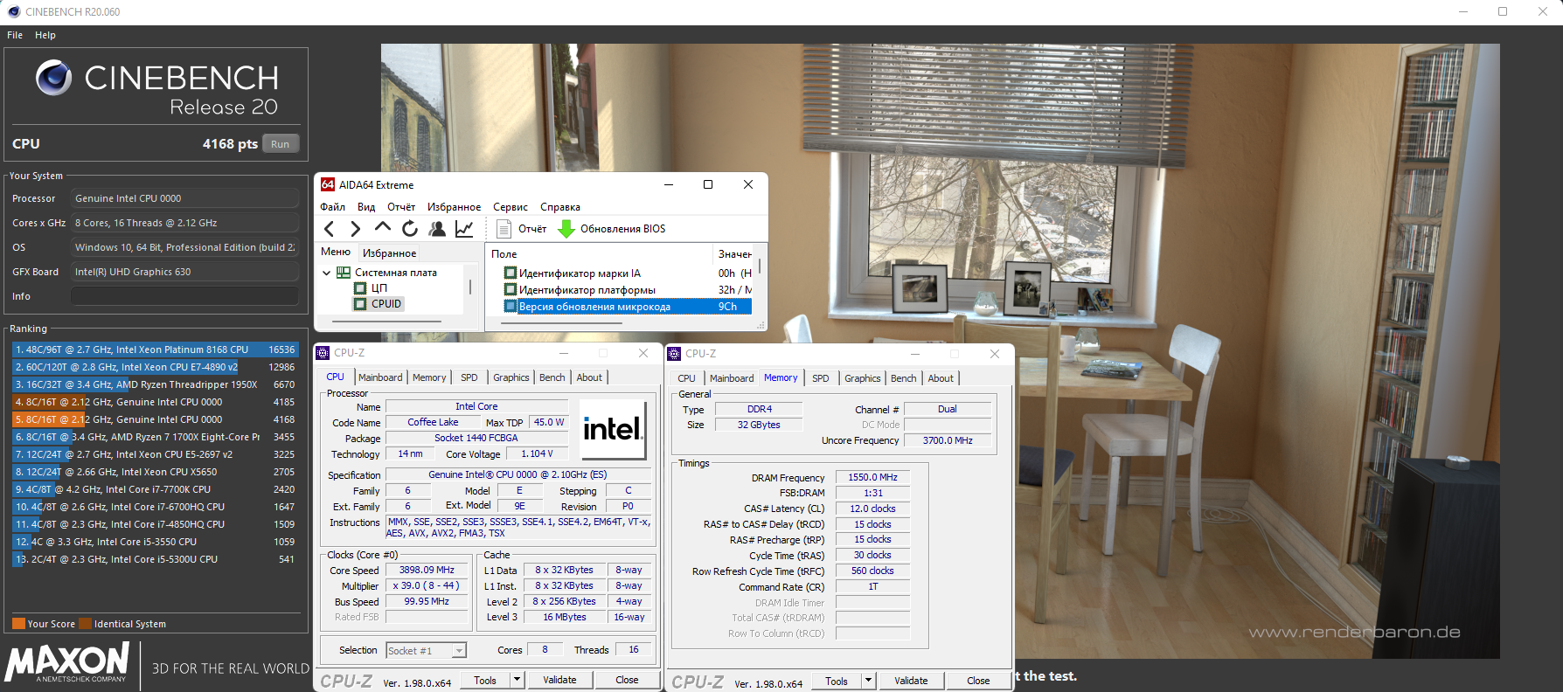Image resolution: width=1563 pixels, height=692 pixels.
Task: Click the Close button in CPU-Z window showing Timings
Action: pyautogui.click(x=978, y=681)
